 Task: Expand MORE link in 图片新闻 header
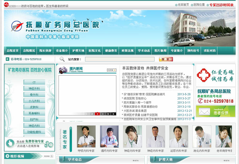click(x=111, y=70)
